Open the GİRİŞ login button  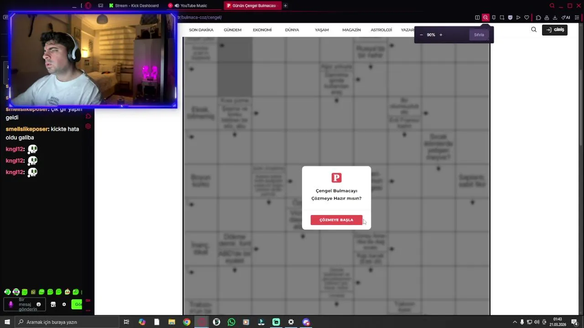[555, 30]
